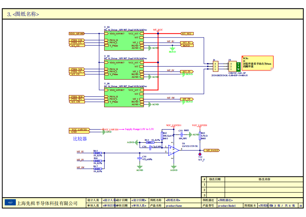The height and width of the screenshot is (217, 306).
Task: Click the yellow MT_IU output port
Action: tap(187, 43)
